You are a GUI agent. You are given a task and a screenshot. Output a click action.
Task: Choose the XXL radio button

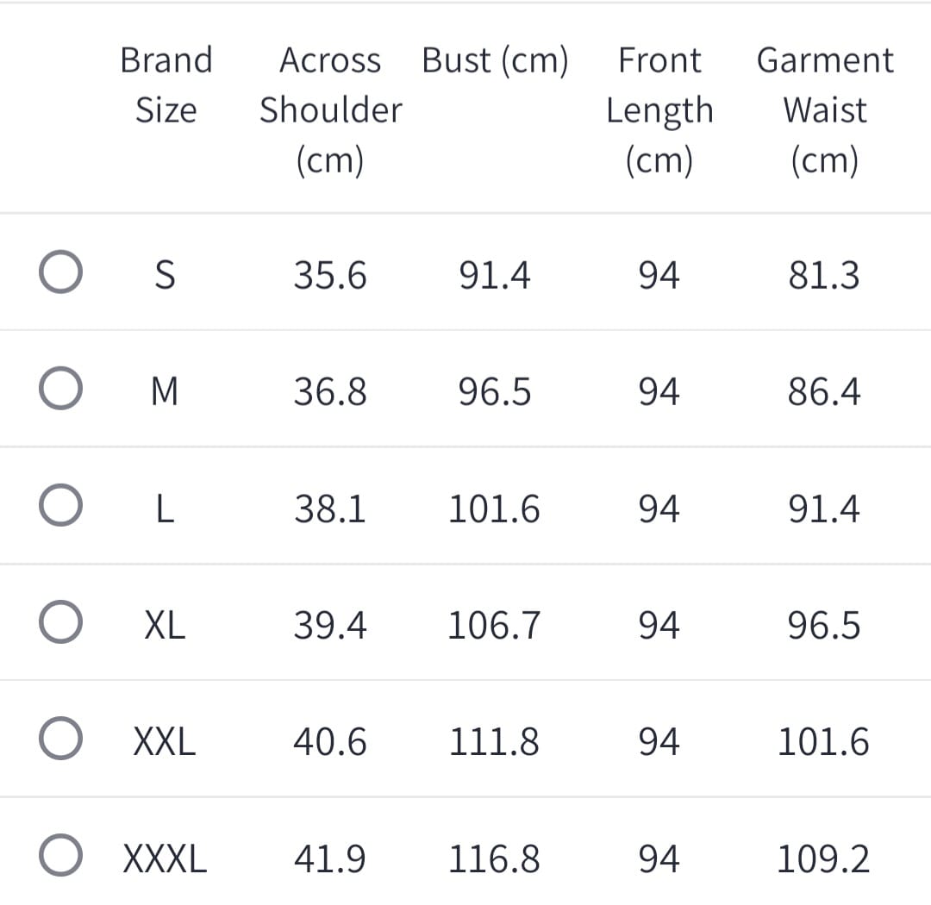60,740
